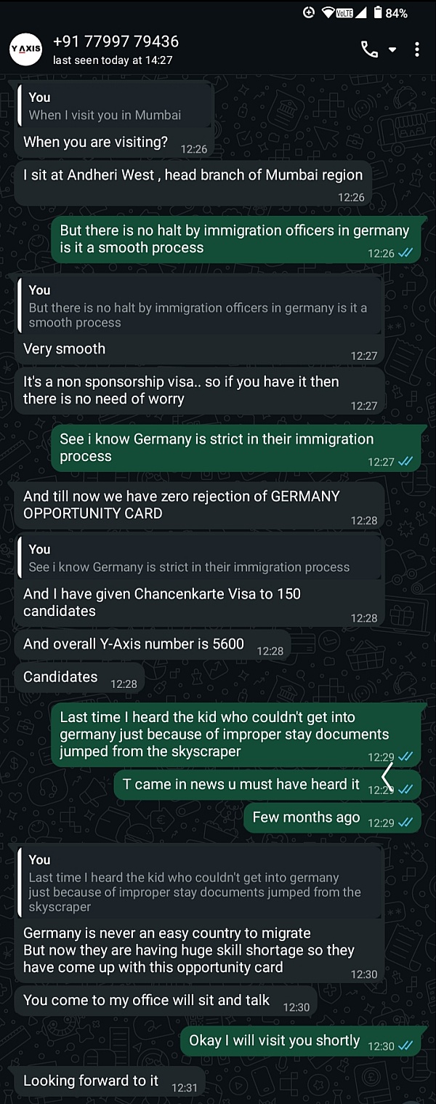
Task: Tap 'Few months ago' sent message bubble
Action: pyautogui.click(x=306, y=817)
